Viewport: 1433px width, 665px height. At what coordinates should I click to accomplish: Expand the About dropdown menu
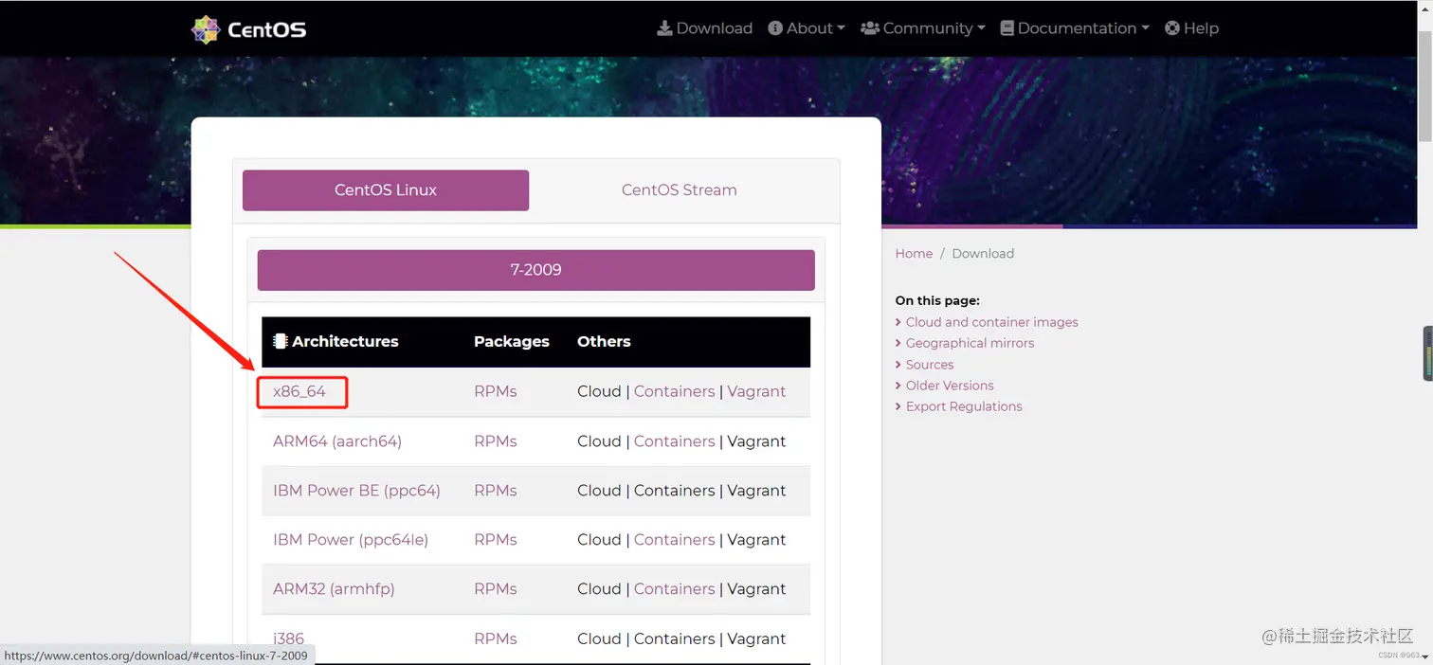pyautogui.click(x=807, y=28)
